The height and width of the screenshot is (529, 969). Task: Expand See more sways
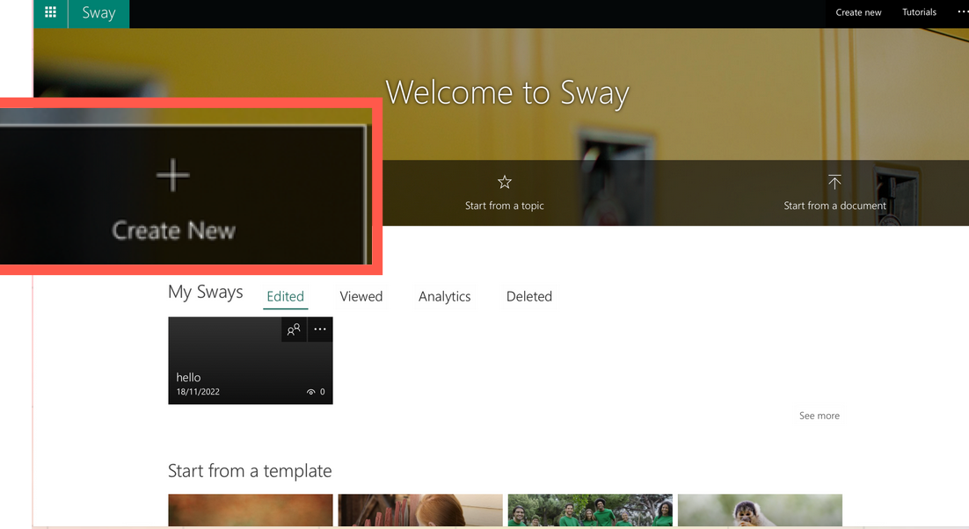819,415
